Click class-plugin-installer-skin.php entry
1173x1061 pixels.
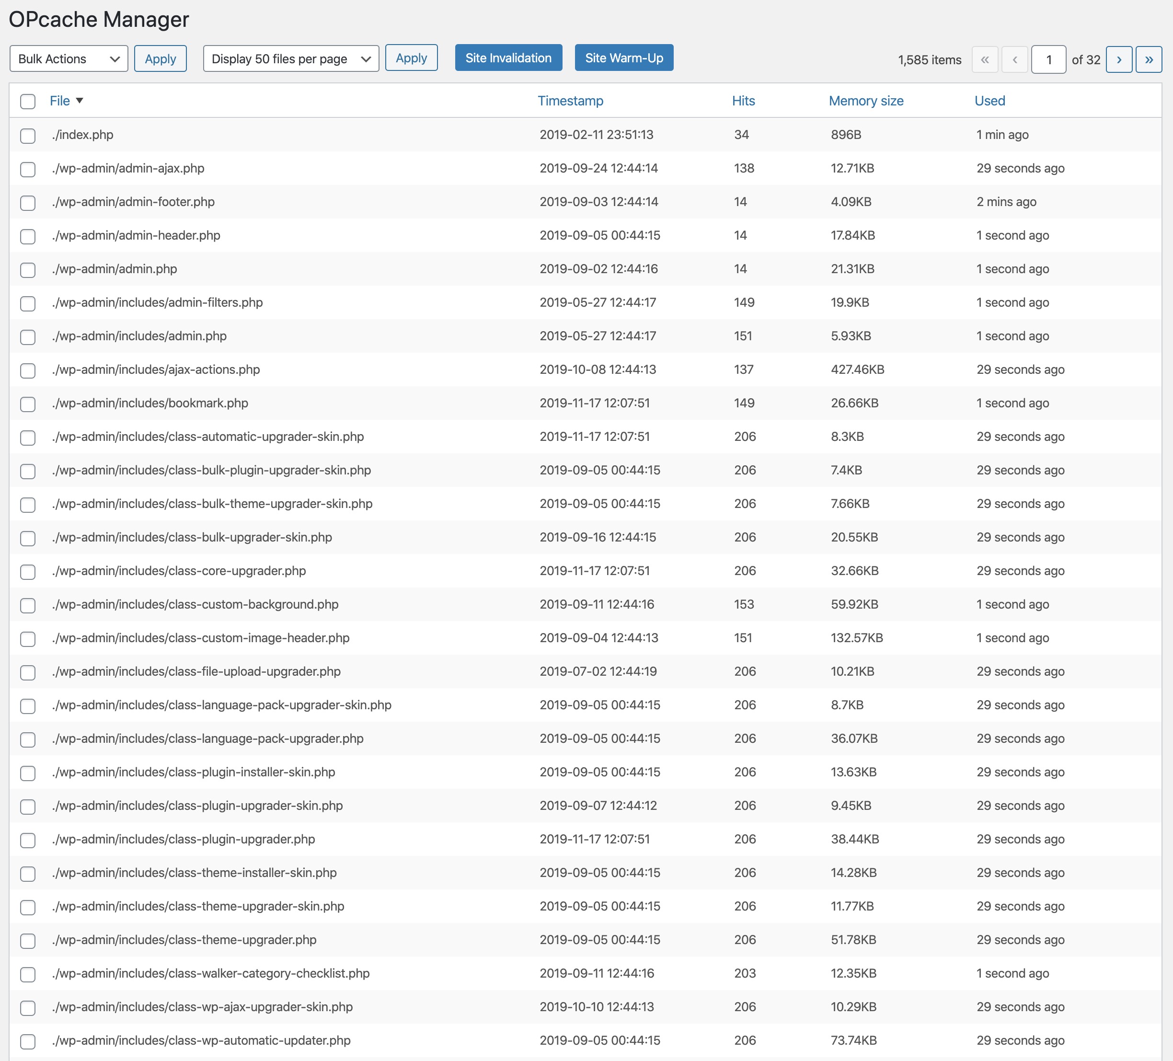(x=193, y=772)
